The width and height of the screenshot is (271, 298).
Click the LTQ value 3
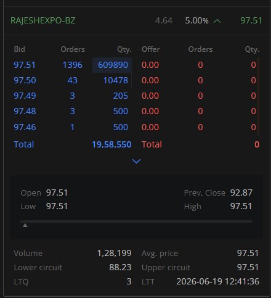click(129, 281)
